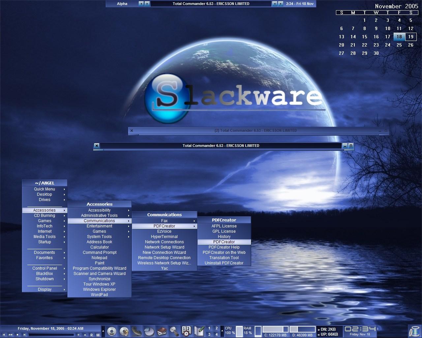Expand the Drives submenu
The height and width of the screenshot is (338, 422).
coord(45,200)
